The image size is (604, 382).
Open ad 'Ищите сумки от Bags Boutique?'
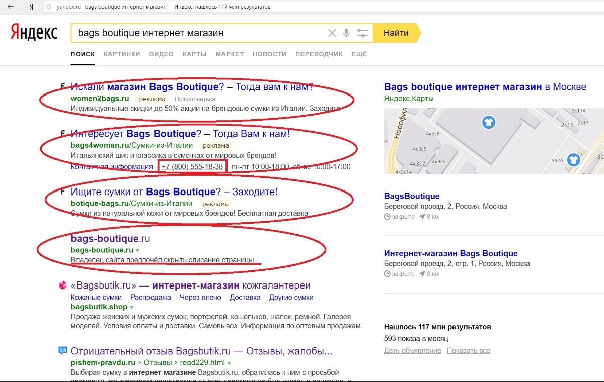click(174, 192)
